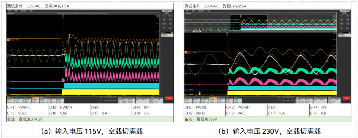
Task: Add a 总线 bus in the 115VAC scope
Action: pyautogui.click(x=114, y=100)
